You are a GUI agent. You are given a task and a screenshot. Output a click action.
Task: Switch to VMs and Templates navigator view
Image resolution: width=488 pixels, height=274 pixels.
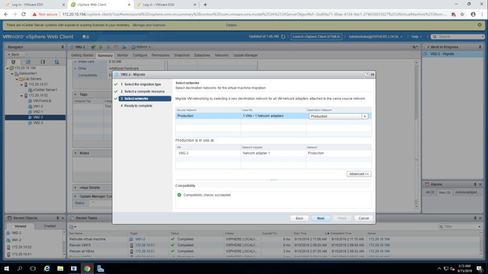(x=28, y=62)
